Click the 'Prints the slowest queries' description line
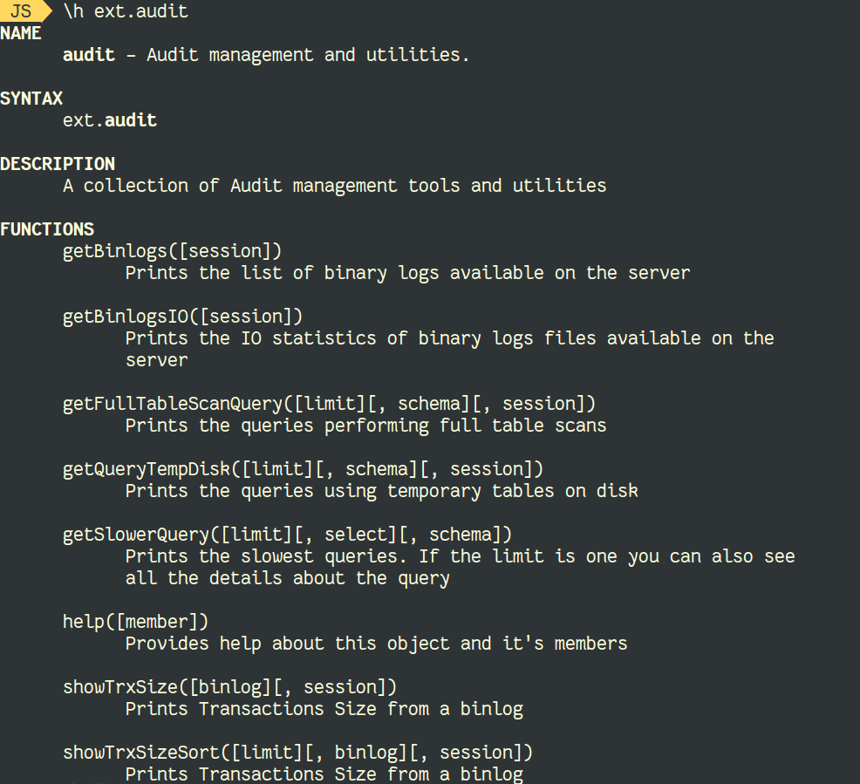Screen dimensions: 860x784 [x=461, y=556]
